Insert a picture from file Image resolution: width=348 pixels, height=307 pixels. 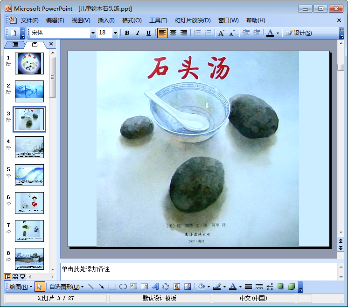188,287
